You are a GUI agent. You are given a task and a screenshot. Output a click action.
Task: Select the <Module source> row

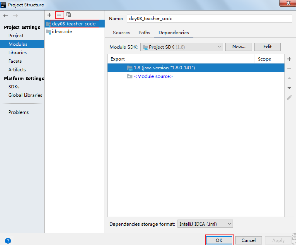coord(196,76)
